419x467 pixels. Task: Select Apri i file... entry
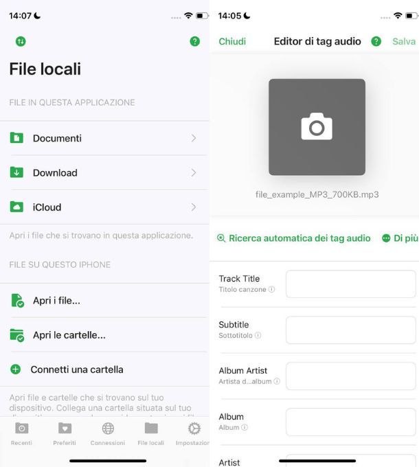(104, 301)
